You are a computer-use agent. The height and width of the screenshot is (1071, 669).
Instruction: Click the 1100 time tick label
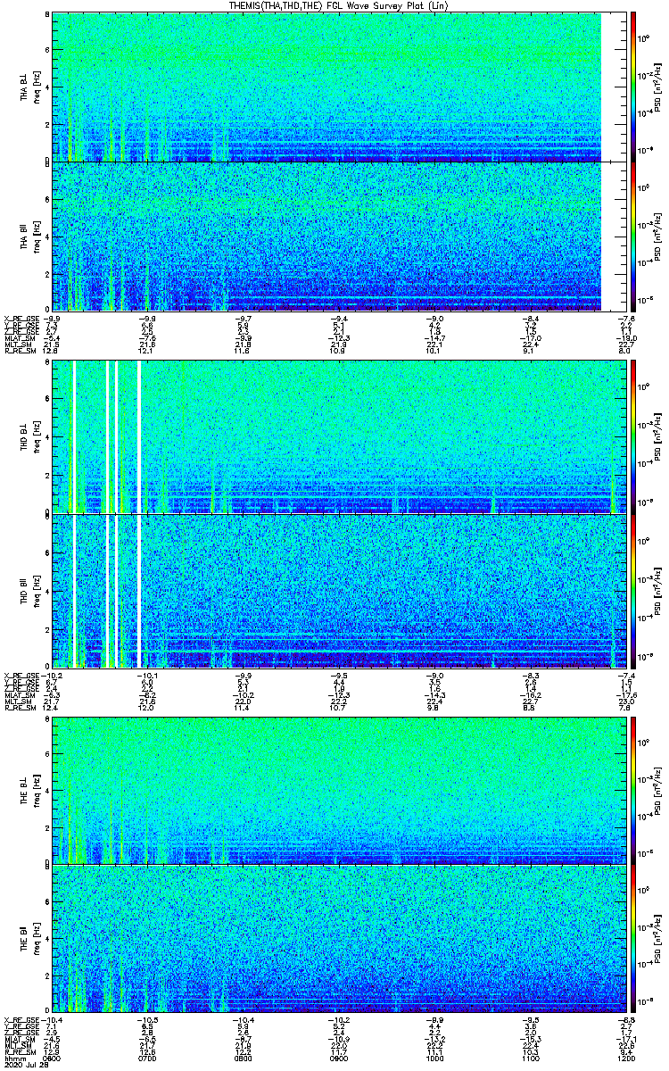(530, 1058)
